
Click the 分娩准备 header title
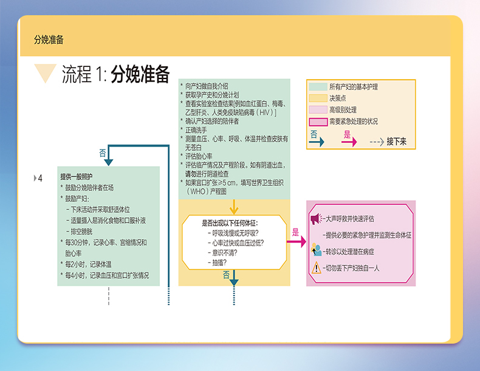(49, 40)
